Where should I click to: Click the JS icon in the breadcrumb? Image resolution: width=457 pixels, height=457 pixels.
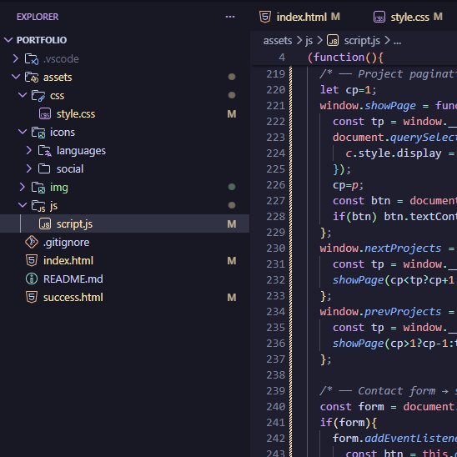(x=333, y=41)
